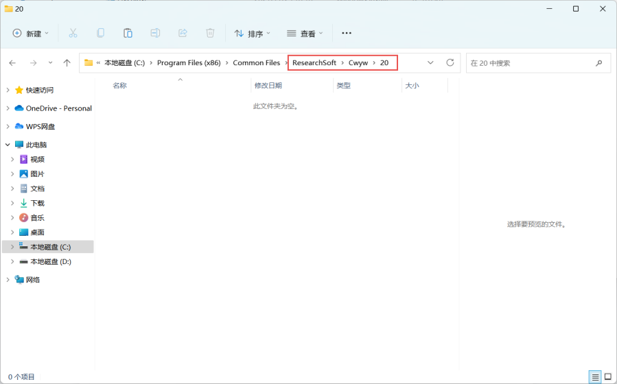Open the 新建 (New) dropdown

(x=31, y=33)
